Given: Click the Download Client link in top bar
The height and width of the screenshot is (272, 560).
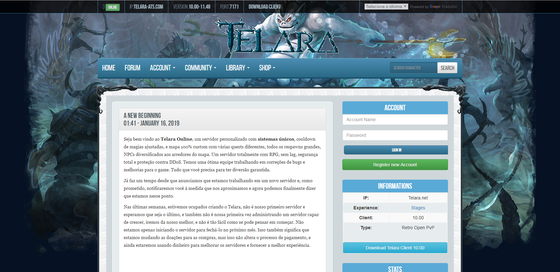Looking at the screenshot, I should pyautogui.click(x=265, y=7).
